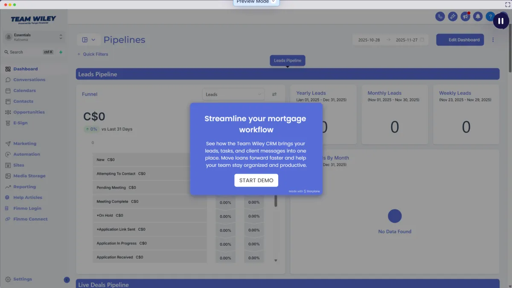
Task: Click the On Hold funnel row
Action: pos(150,215)
